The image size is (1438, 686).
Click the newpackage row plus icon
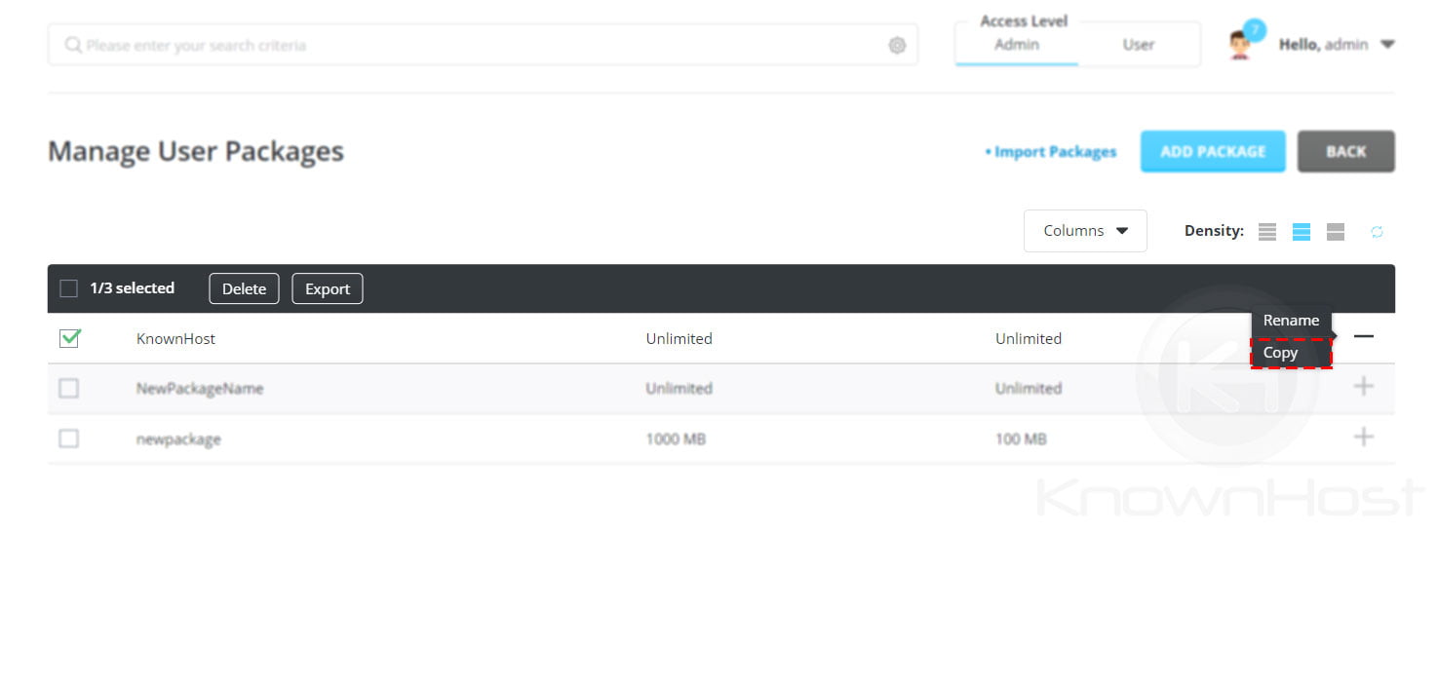pyautogui.click(x=1364, y=438)
